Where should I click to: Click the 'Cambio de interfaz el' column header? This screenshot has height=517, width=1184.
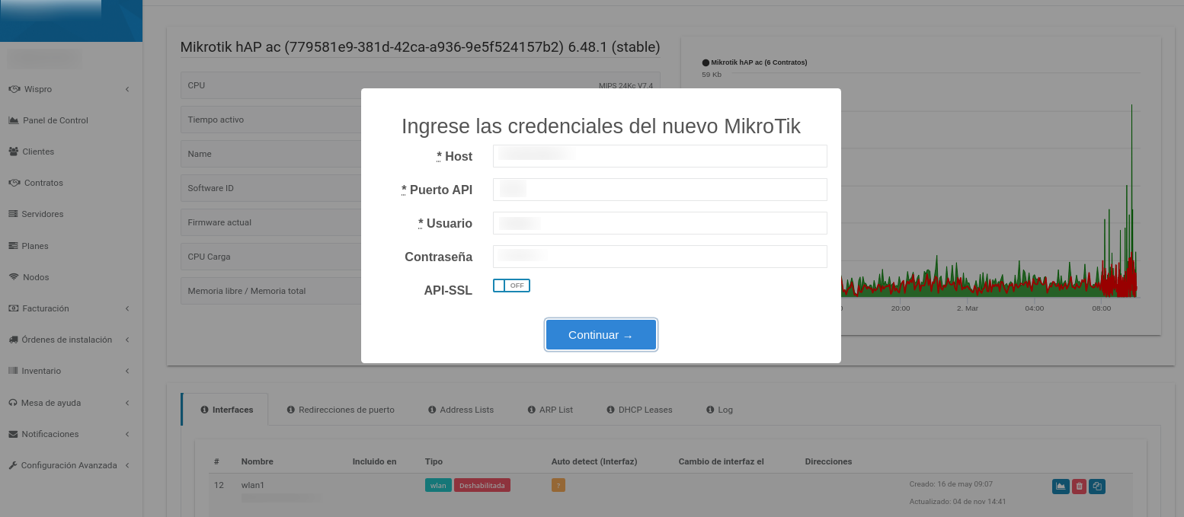[721, 461]
